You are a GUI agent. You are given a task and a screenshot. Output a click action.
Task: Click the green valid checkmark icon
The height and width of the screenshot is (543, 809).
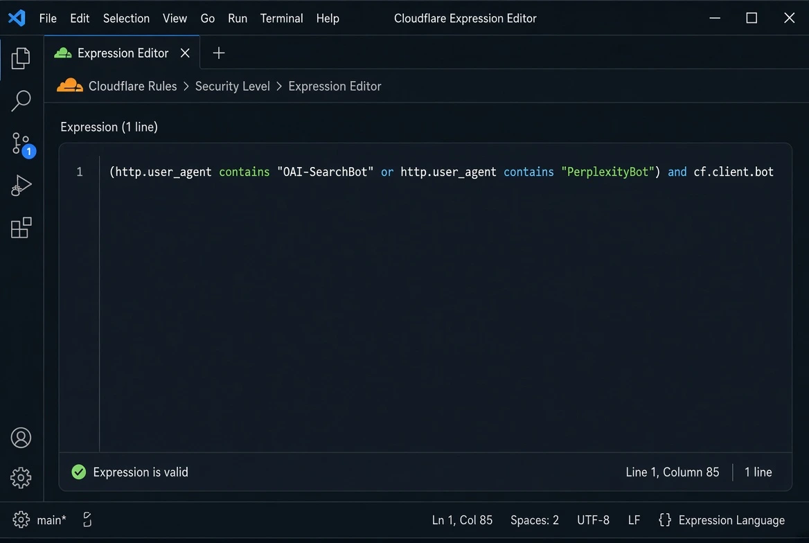click(x=78, y=472)
